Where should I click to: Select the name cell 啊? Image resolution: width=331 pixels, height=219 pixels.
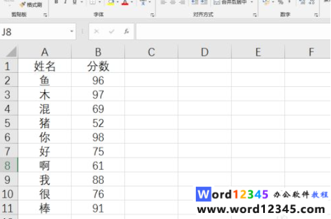[x=45, y=166]
